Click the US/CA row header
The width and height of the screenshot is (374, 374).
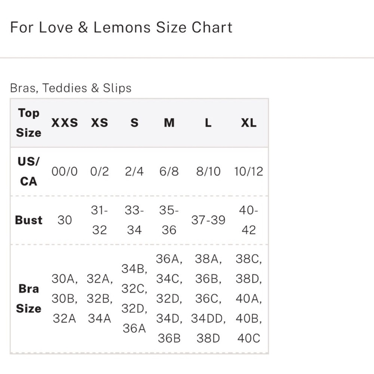coord(28,171)
